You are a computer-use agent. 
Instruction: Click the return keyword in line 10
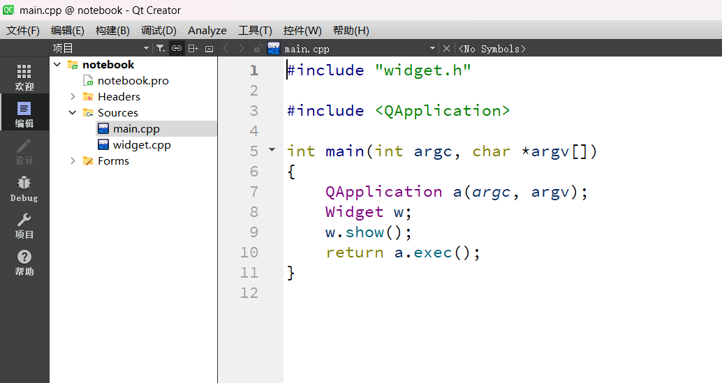click(x=354, y=253)
